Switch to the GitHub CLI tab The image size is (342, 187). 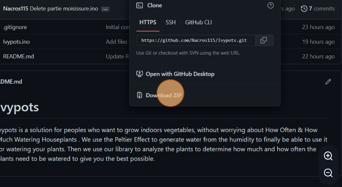[x=198, y=22]
